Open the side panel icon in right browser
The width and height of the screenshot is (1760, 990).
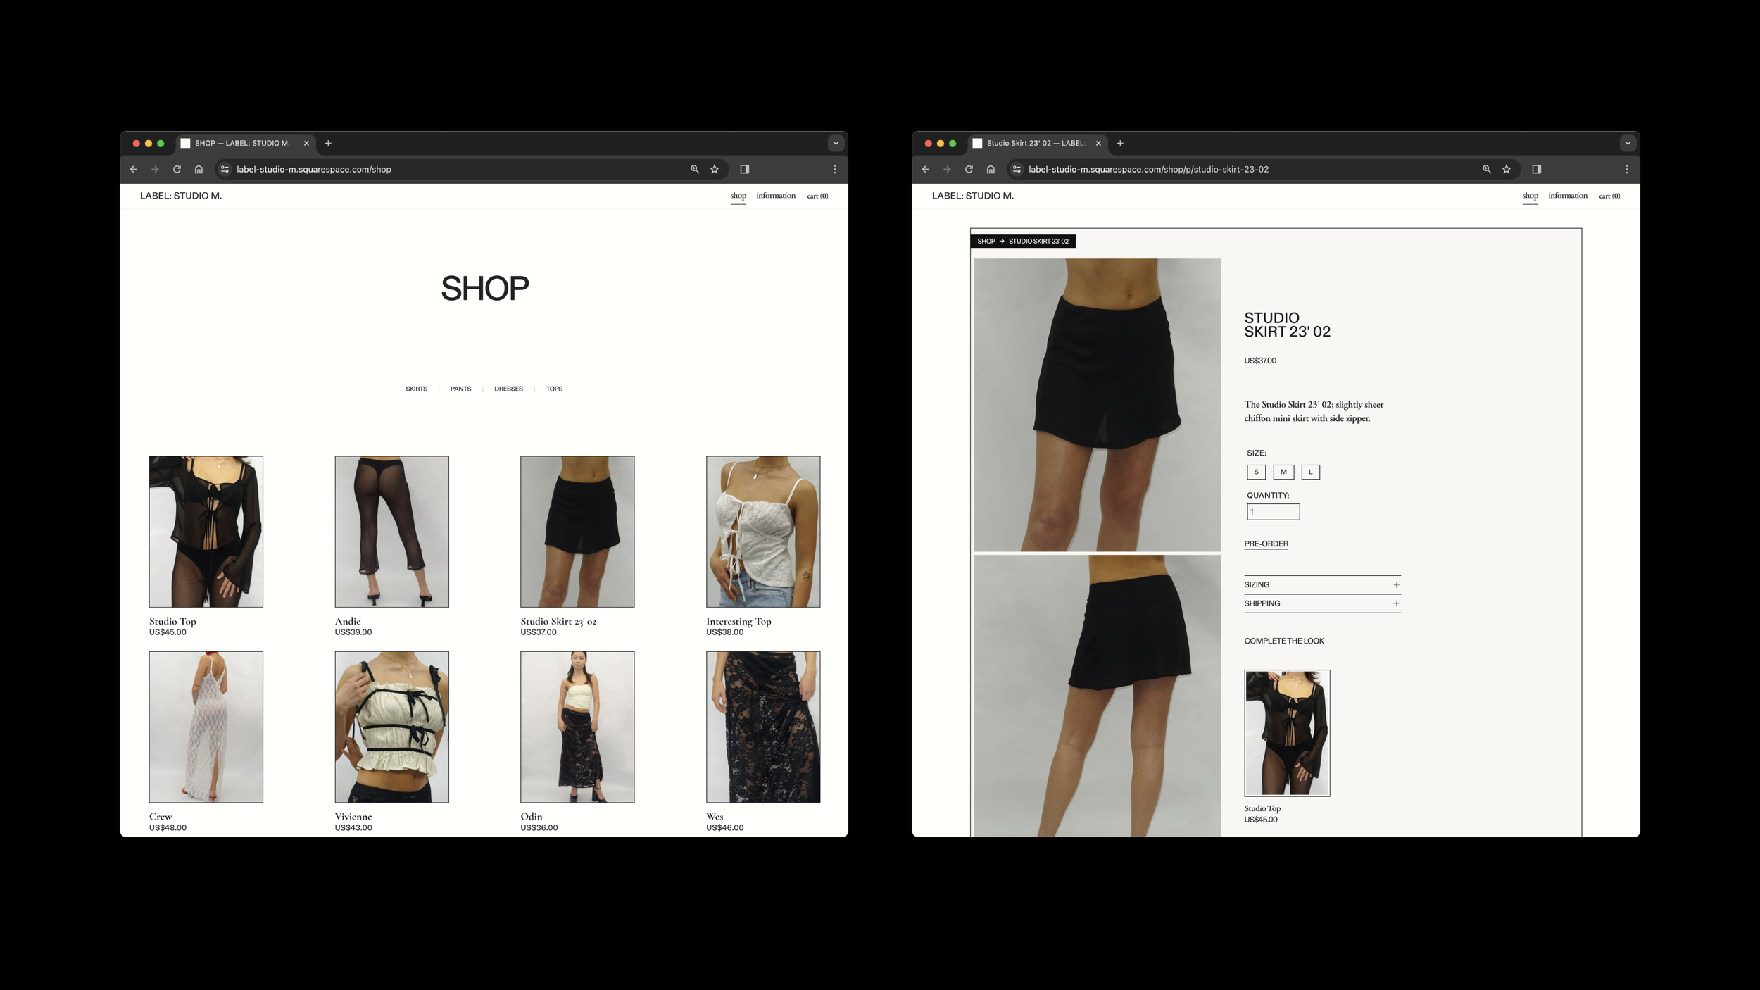click(x=1536, y=169)
